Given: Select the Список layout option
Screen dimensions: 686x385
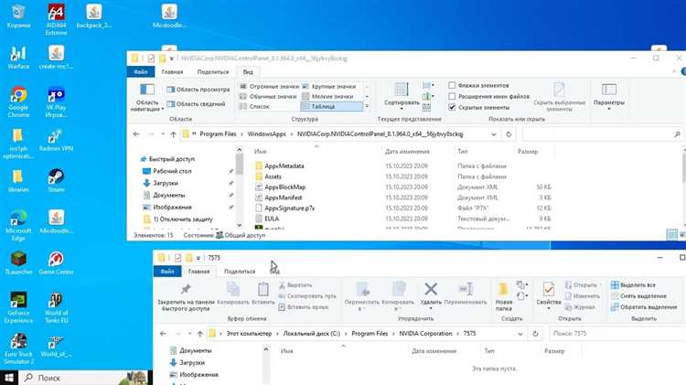Looking at the screenshot, I should pos(254,106).
